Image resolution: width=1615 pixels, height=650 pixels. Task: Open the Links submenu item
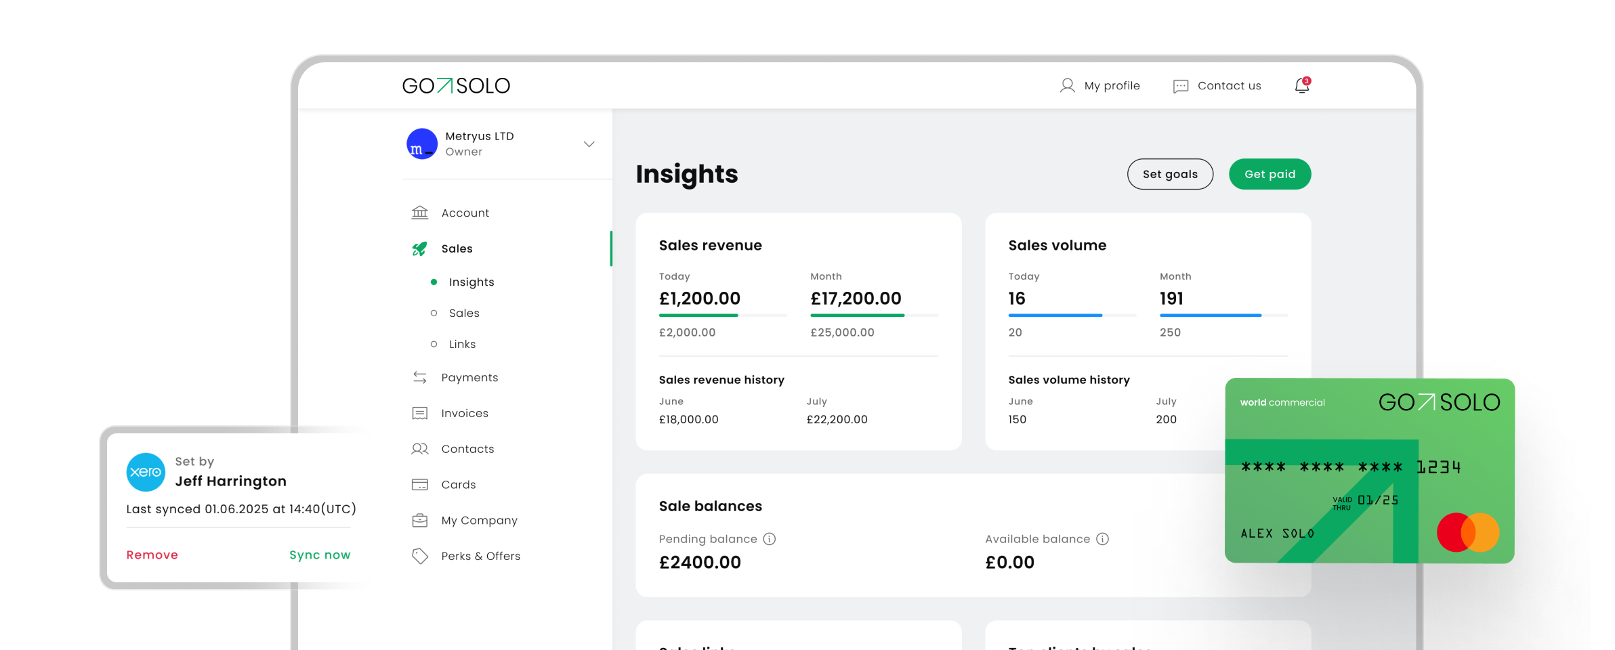[x=462, y=344]
